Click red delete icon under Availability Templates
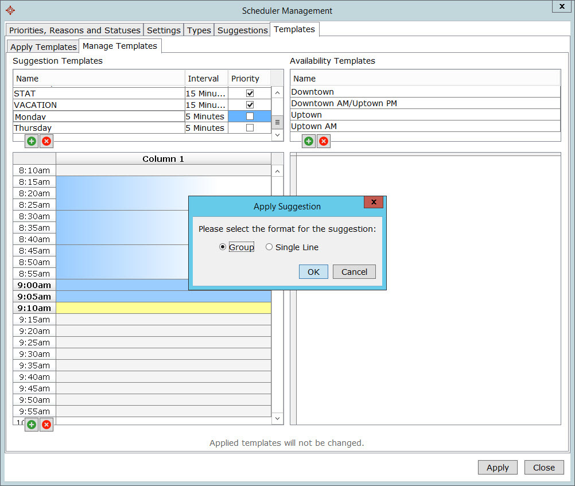 click(324, 141)
